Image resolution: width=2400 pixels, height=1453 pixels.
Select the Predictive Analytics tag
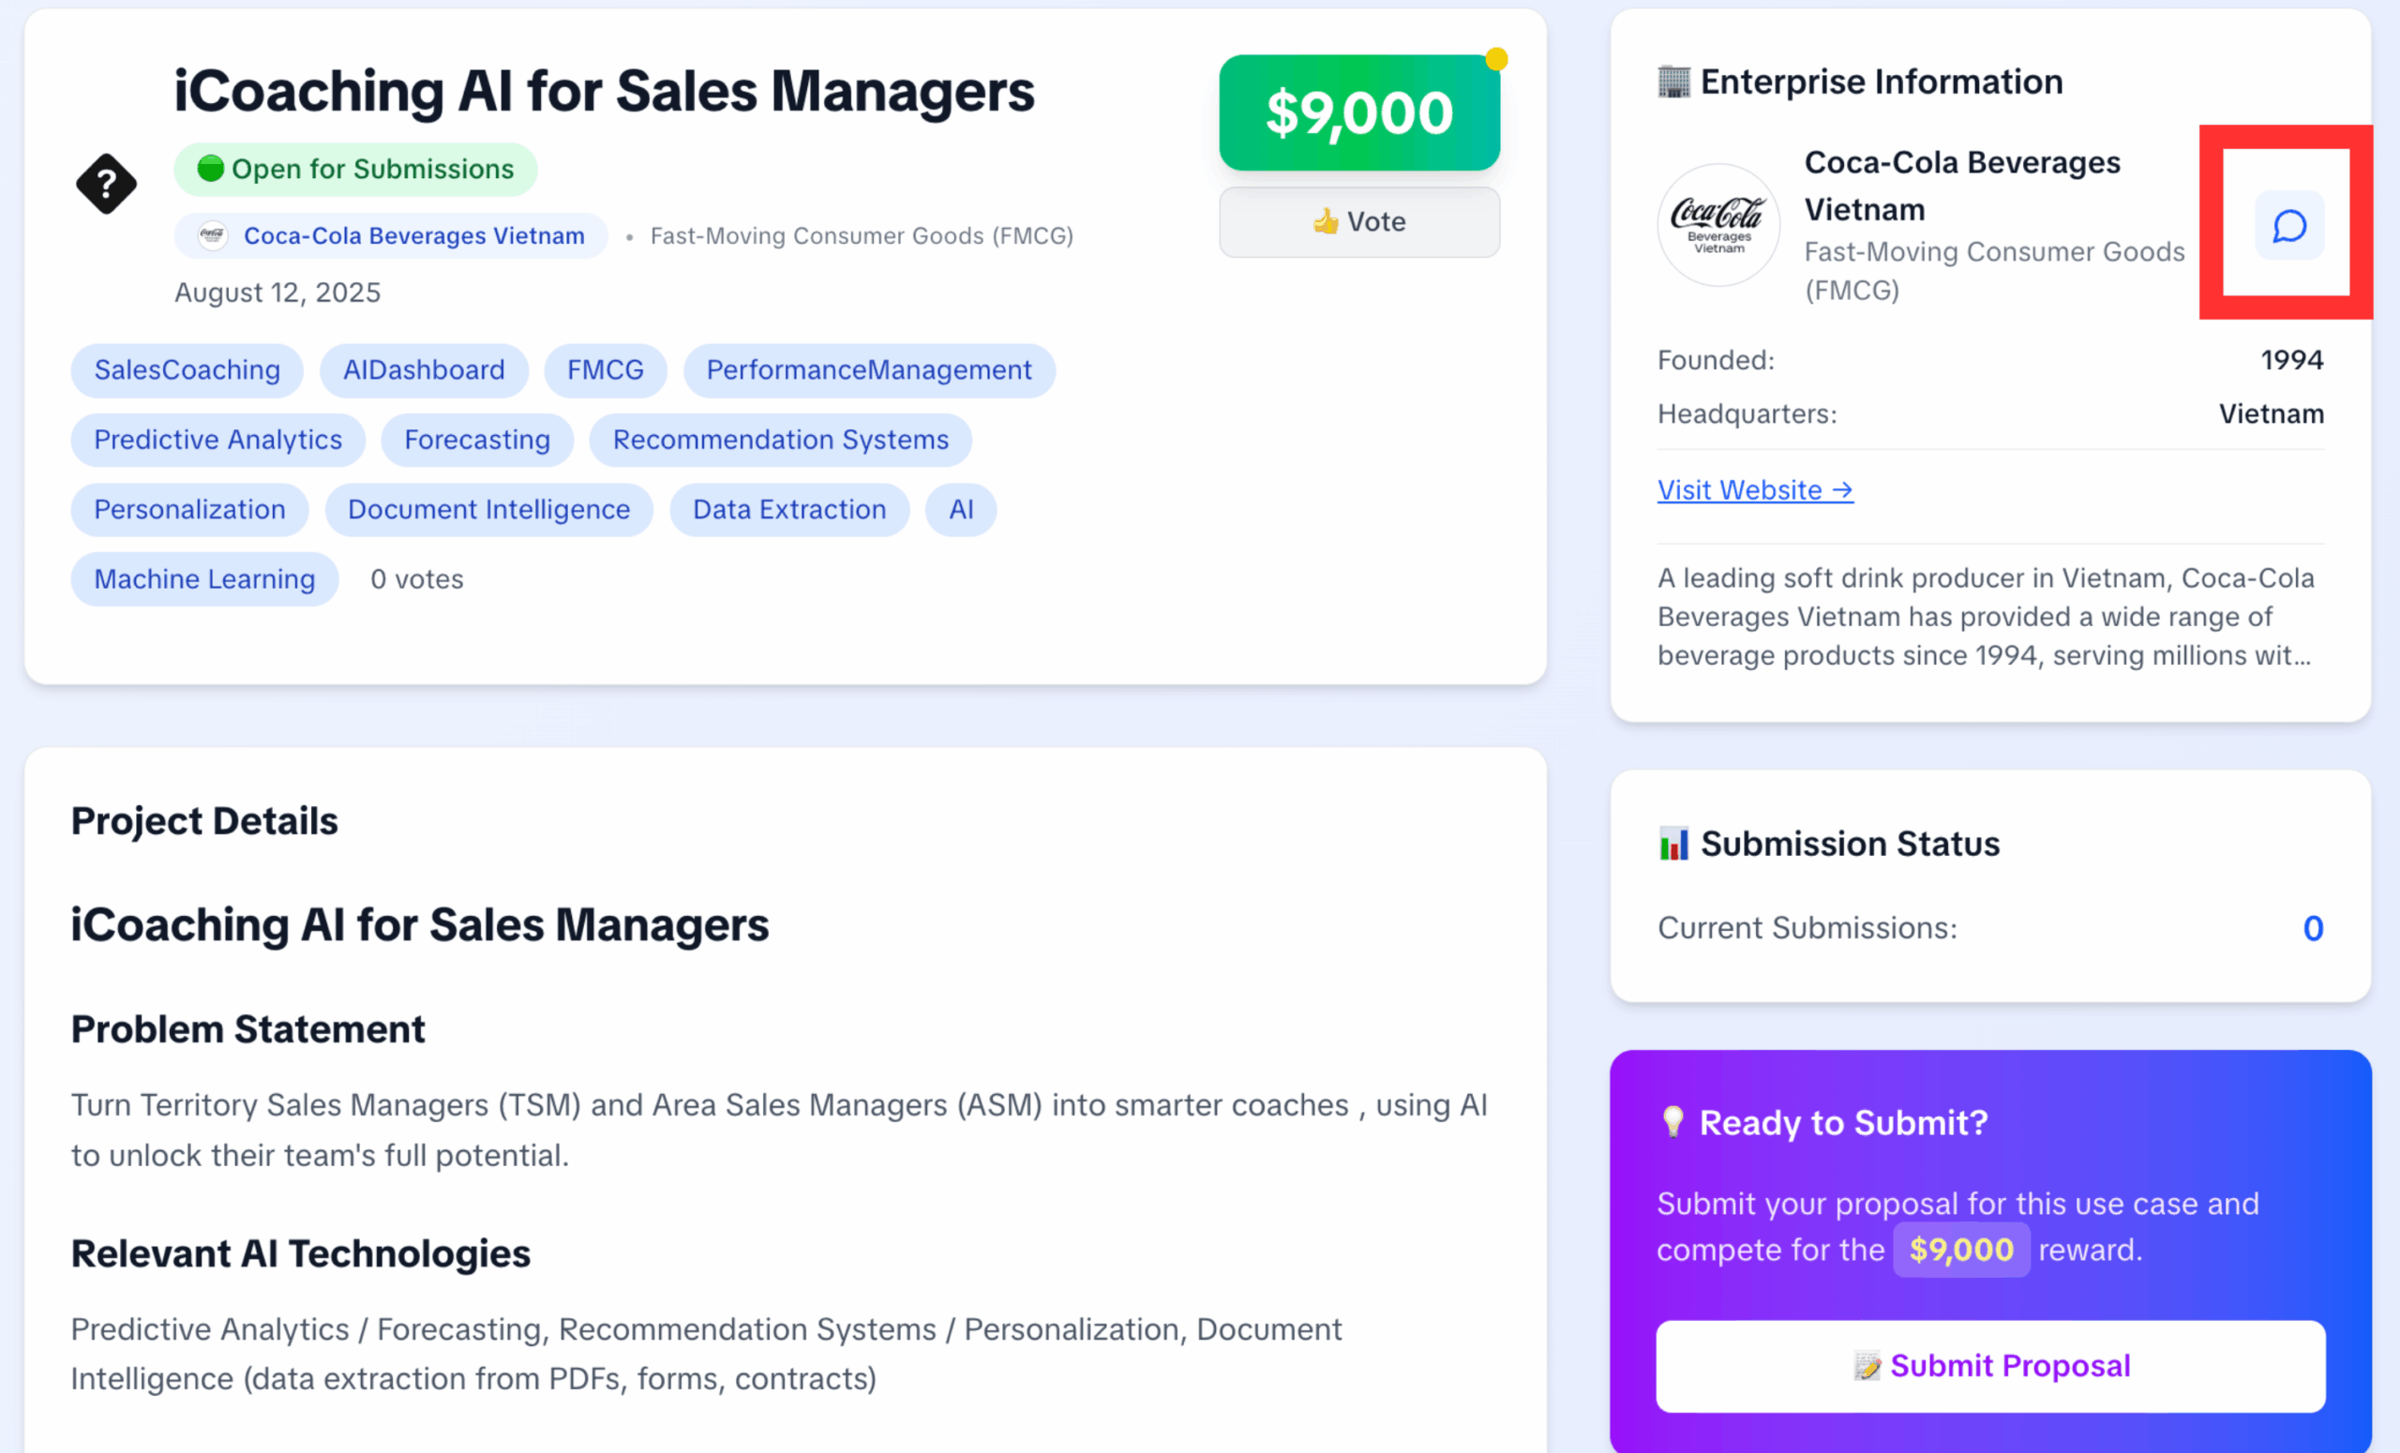pyautogui.click(x=218, y=441)
